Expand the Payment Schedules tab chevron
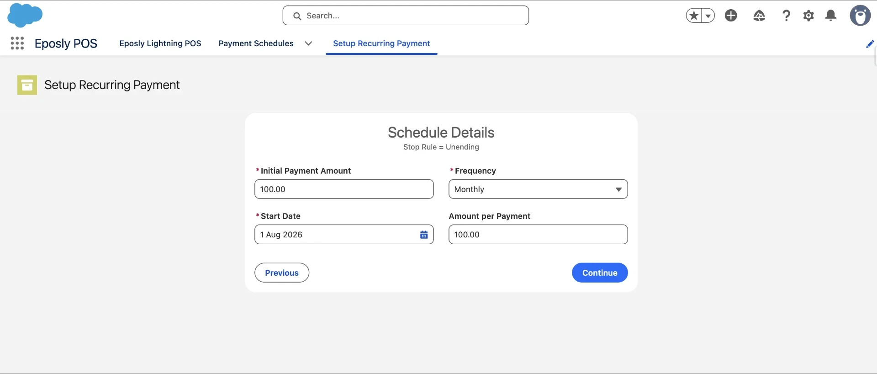The image size is (877, 374). click(308, 43)
